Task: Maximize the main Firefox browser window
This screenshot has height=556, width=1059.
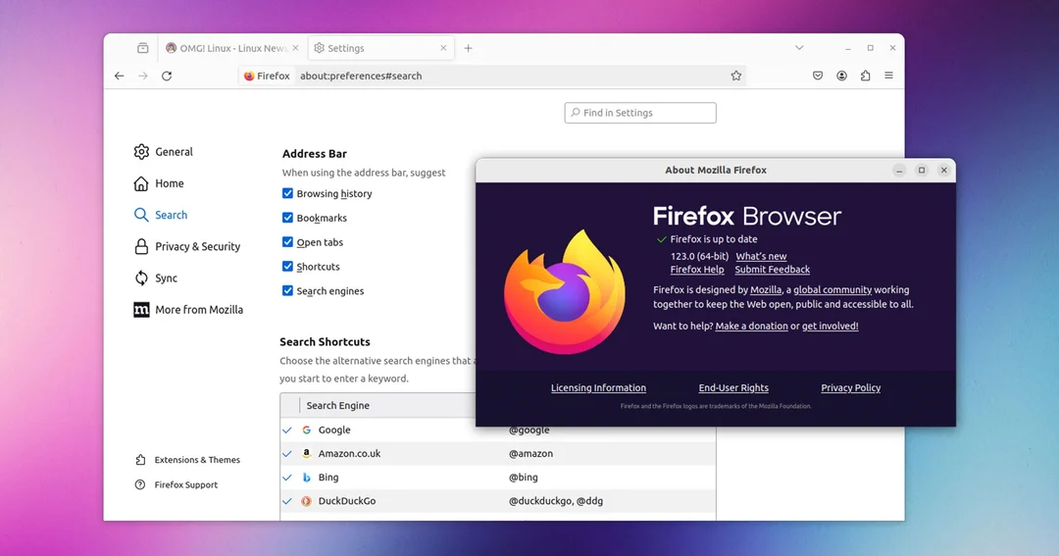Action: (871, 48)
